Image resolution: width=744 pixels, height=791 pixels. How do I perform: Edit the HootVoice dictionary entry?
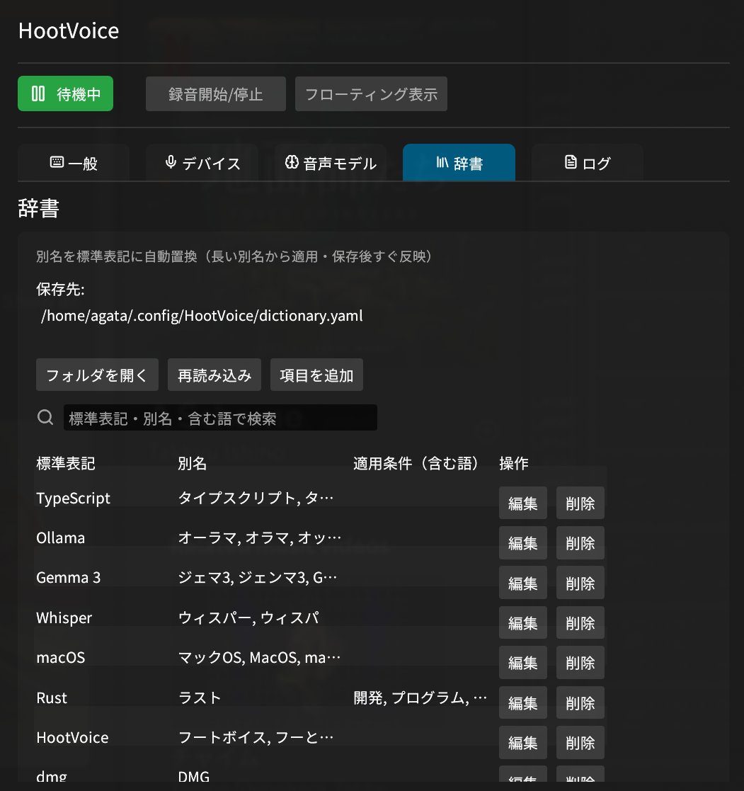tap(523, 743)
